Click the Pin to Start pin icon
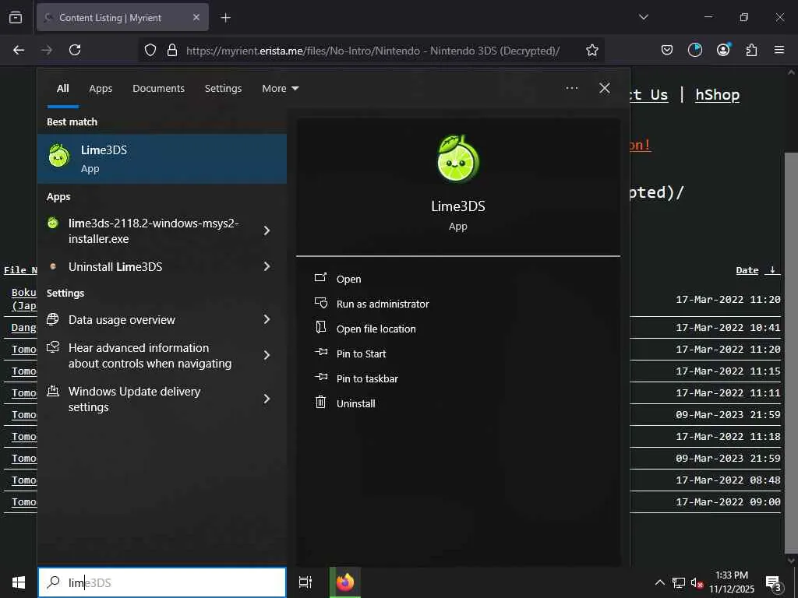The image size is (798, 598). pyautogui.click(x=321, y=352)
